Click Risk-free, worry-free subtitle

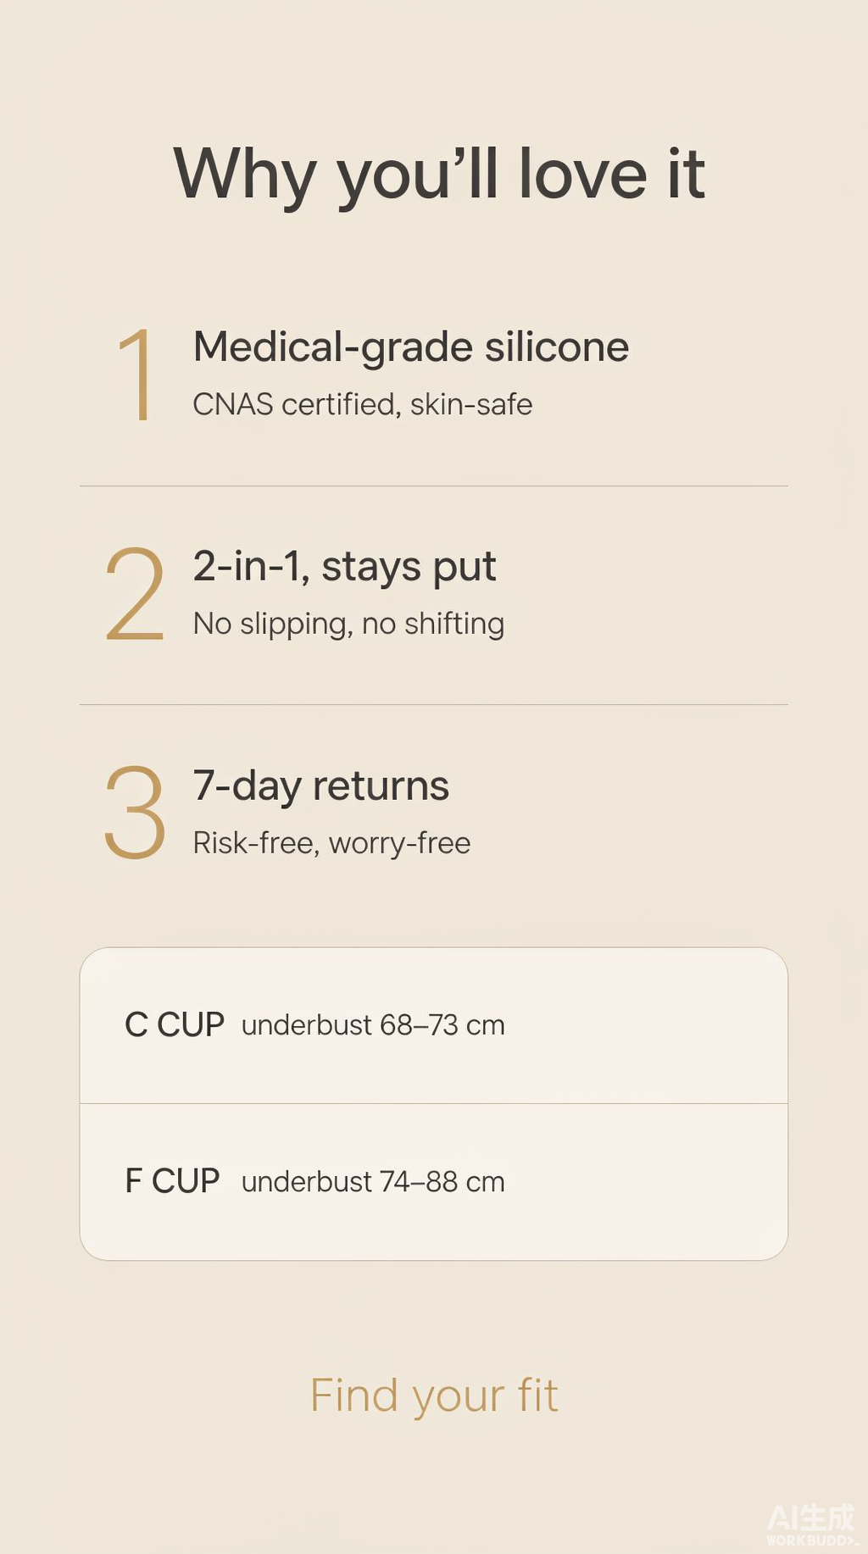pos(331,843)
